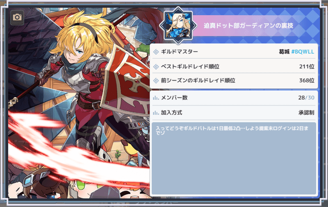Click the guild name banner title
Image resolution: width=328 pixels, height=207 pixels.
tap(248, 25)
